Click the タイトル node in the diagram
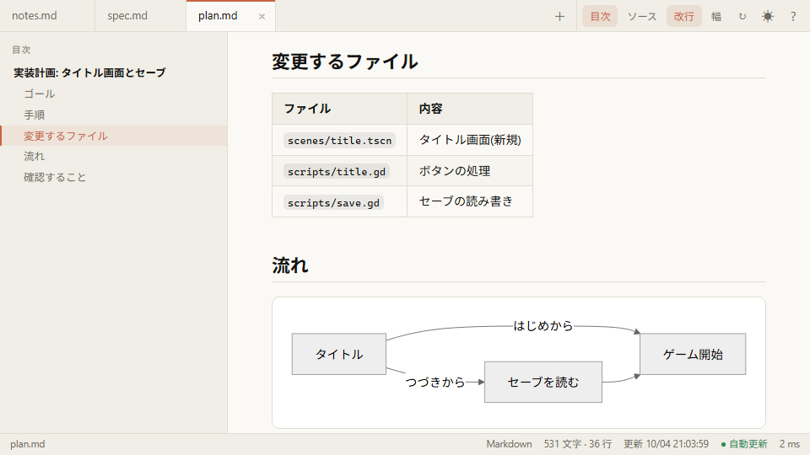This screenshot has width=810, height=455. pyautogui.click(x=339, y=354)
